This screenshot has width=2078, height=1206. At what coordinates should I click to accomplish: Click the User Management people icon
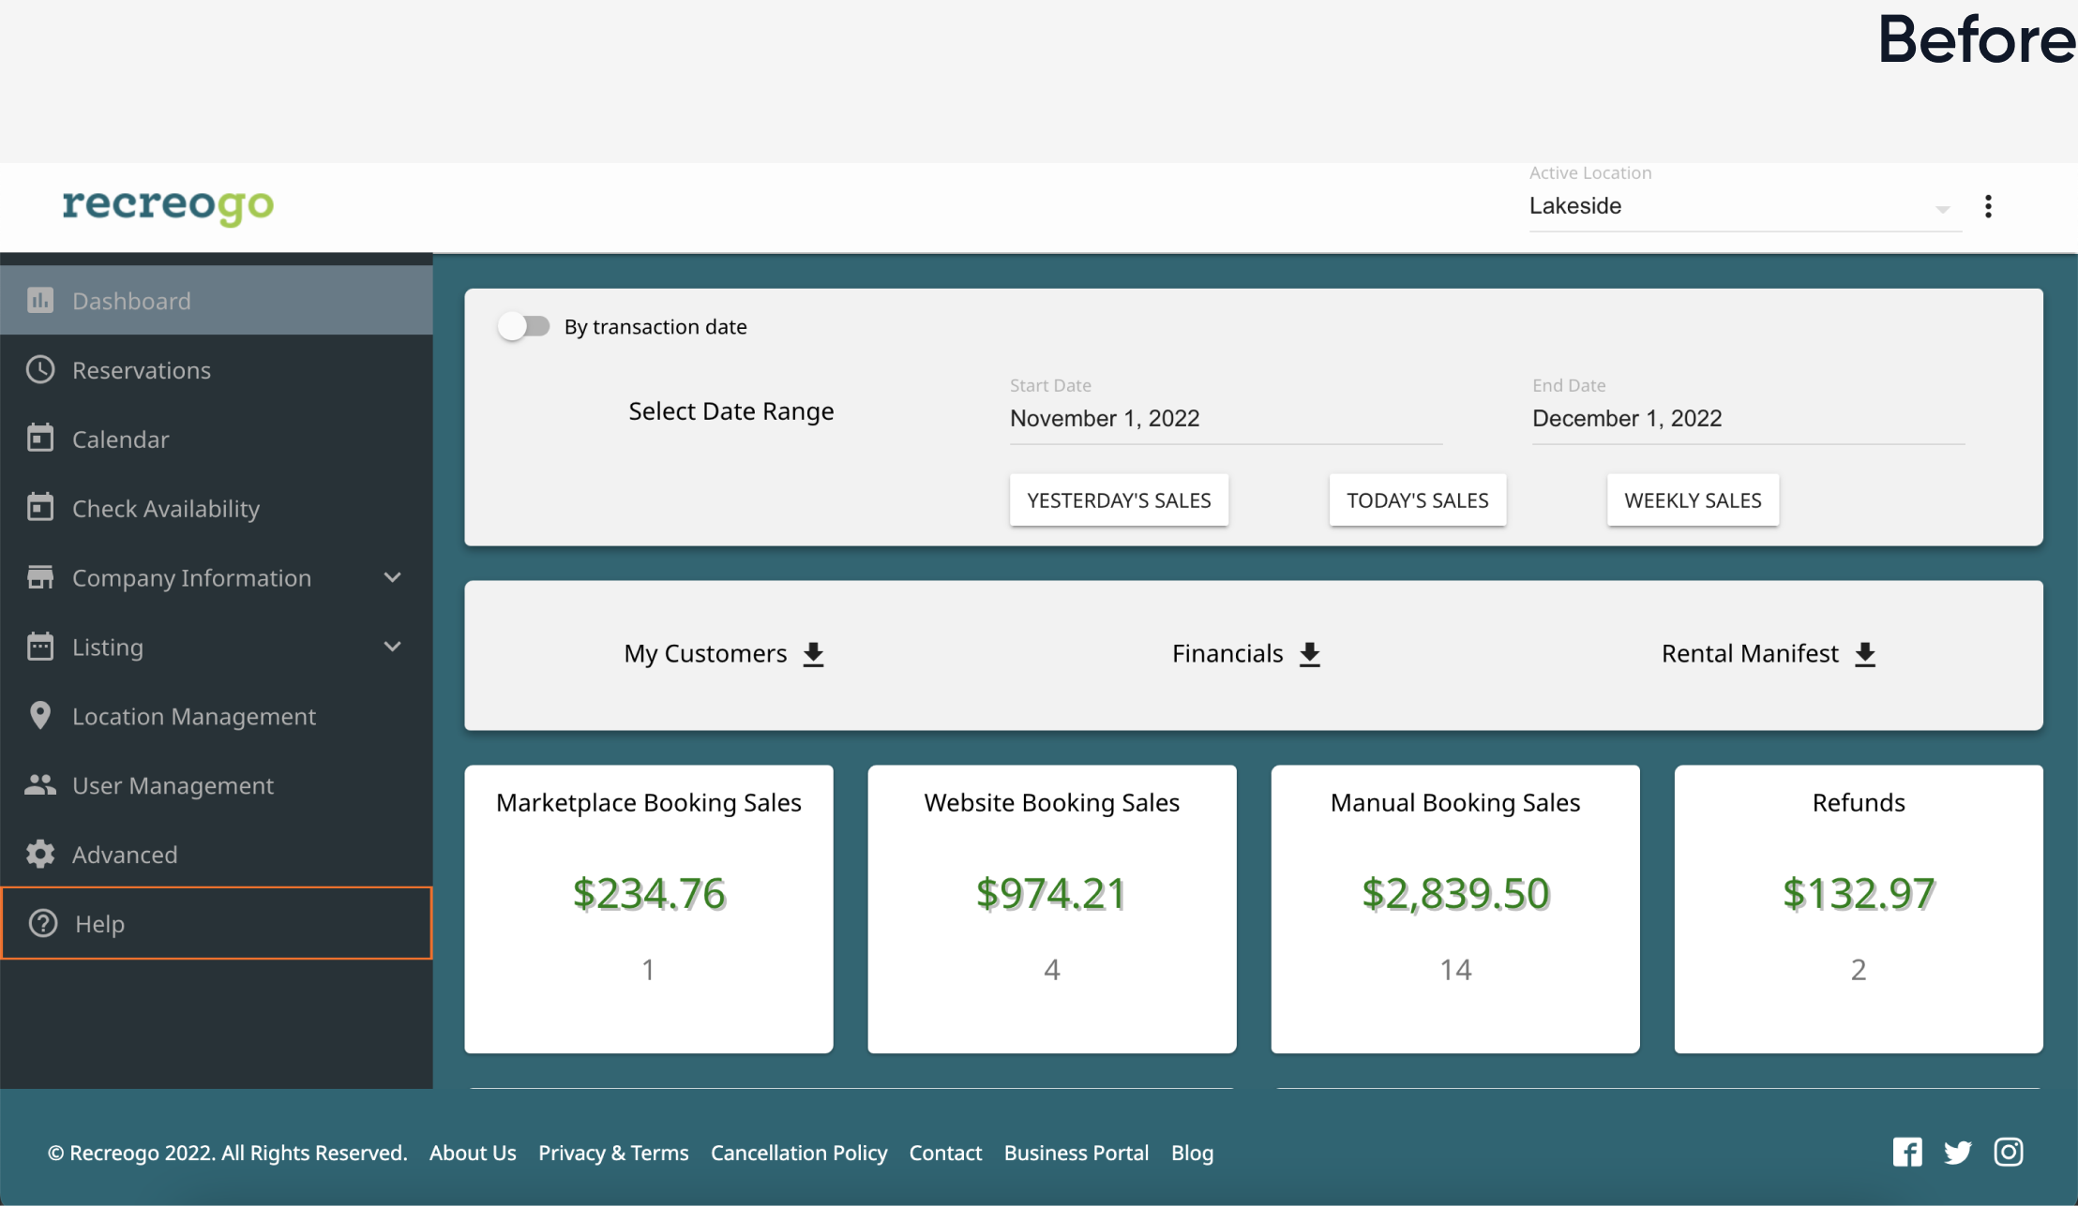pos(40,784)
